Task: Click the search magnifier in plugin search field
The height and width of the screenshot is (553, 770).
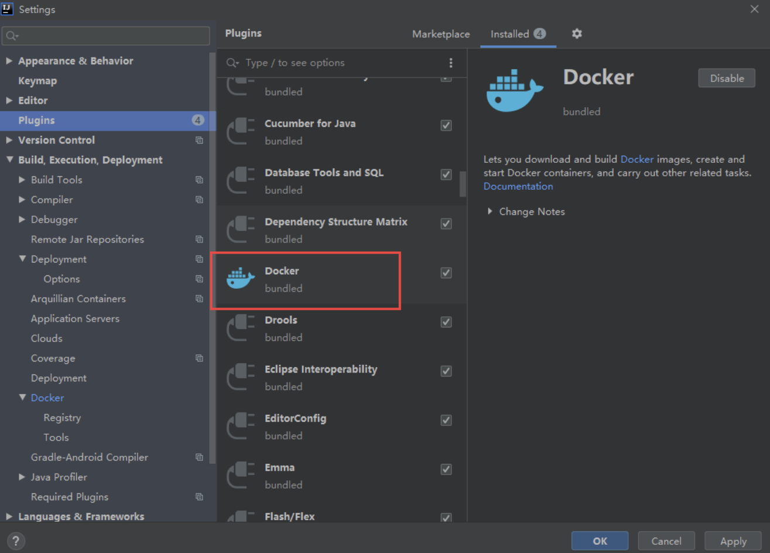Action: 232,63
